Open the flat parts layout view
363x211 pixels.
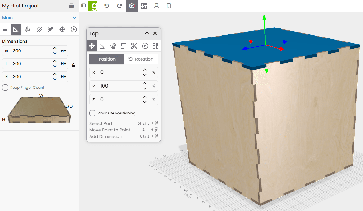pyautogui.click(x=144, y=6)
